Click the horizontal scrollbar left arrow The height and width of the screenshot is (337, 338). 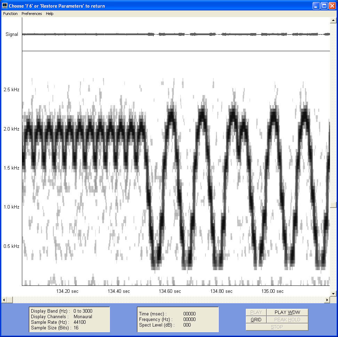point(4,300)
